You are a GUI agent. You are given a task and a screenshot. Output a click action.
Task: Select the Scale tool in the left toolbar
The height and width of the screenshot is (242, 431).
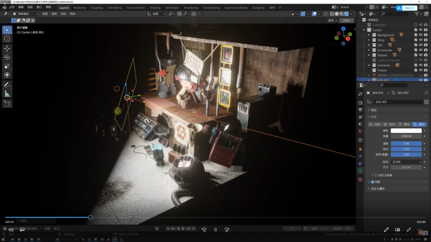coord(7,66)
